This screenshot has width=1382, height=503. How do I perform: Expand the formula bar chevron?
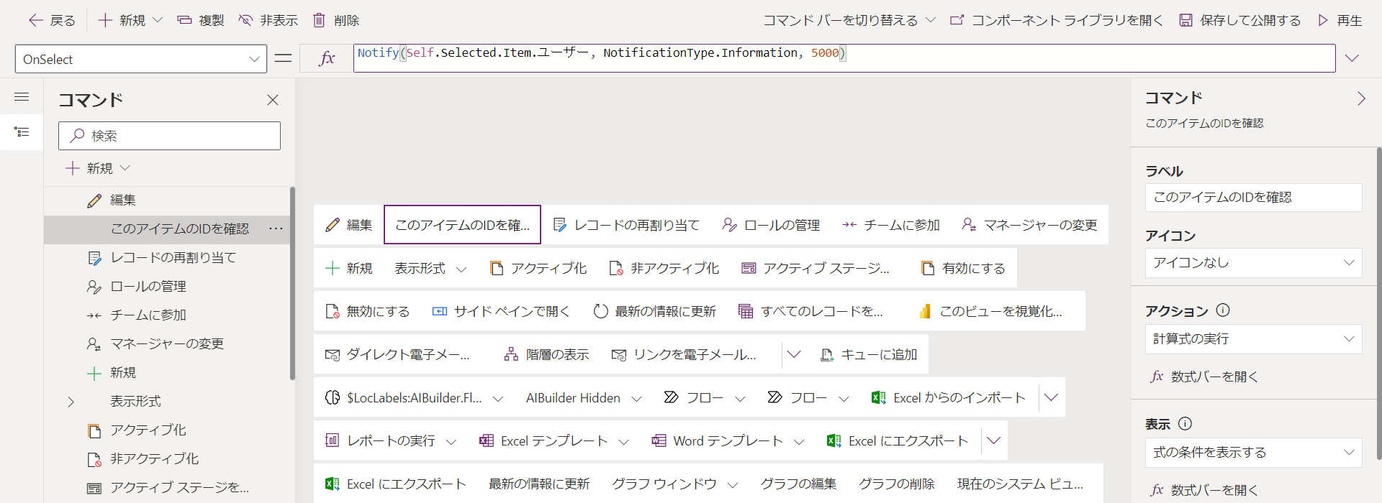[1352, 58]
